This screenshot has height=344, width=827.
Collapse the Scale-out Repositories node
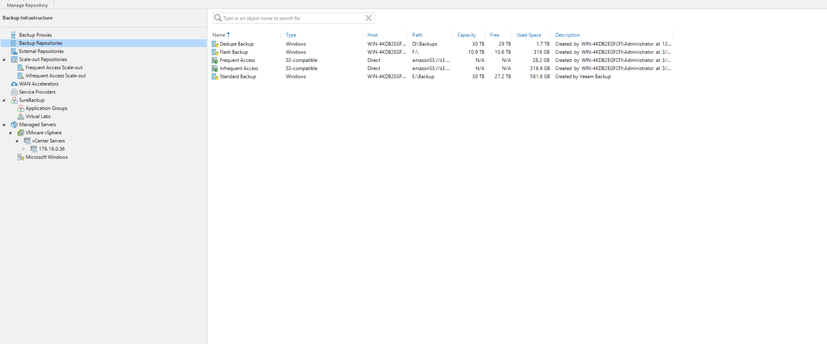[x=4, y=59]
